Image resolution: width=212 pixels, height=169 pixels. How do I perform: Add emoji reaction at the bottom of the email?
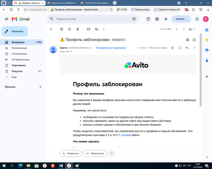coord(111,154)
